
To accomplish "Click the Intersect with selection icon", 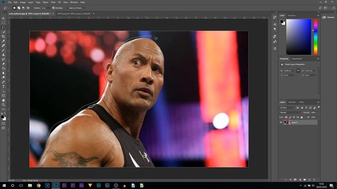I will [x=28, y=8].
